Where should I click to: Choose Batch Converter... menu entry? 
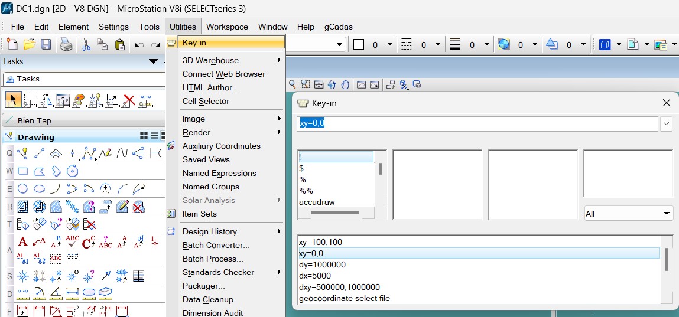[216, 245]
